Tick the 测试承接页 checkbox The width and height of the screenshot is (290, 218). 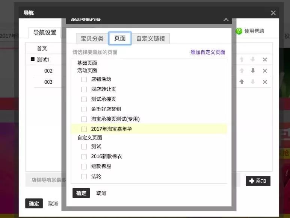pos(84,99)
